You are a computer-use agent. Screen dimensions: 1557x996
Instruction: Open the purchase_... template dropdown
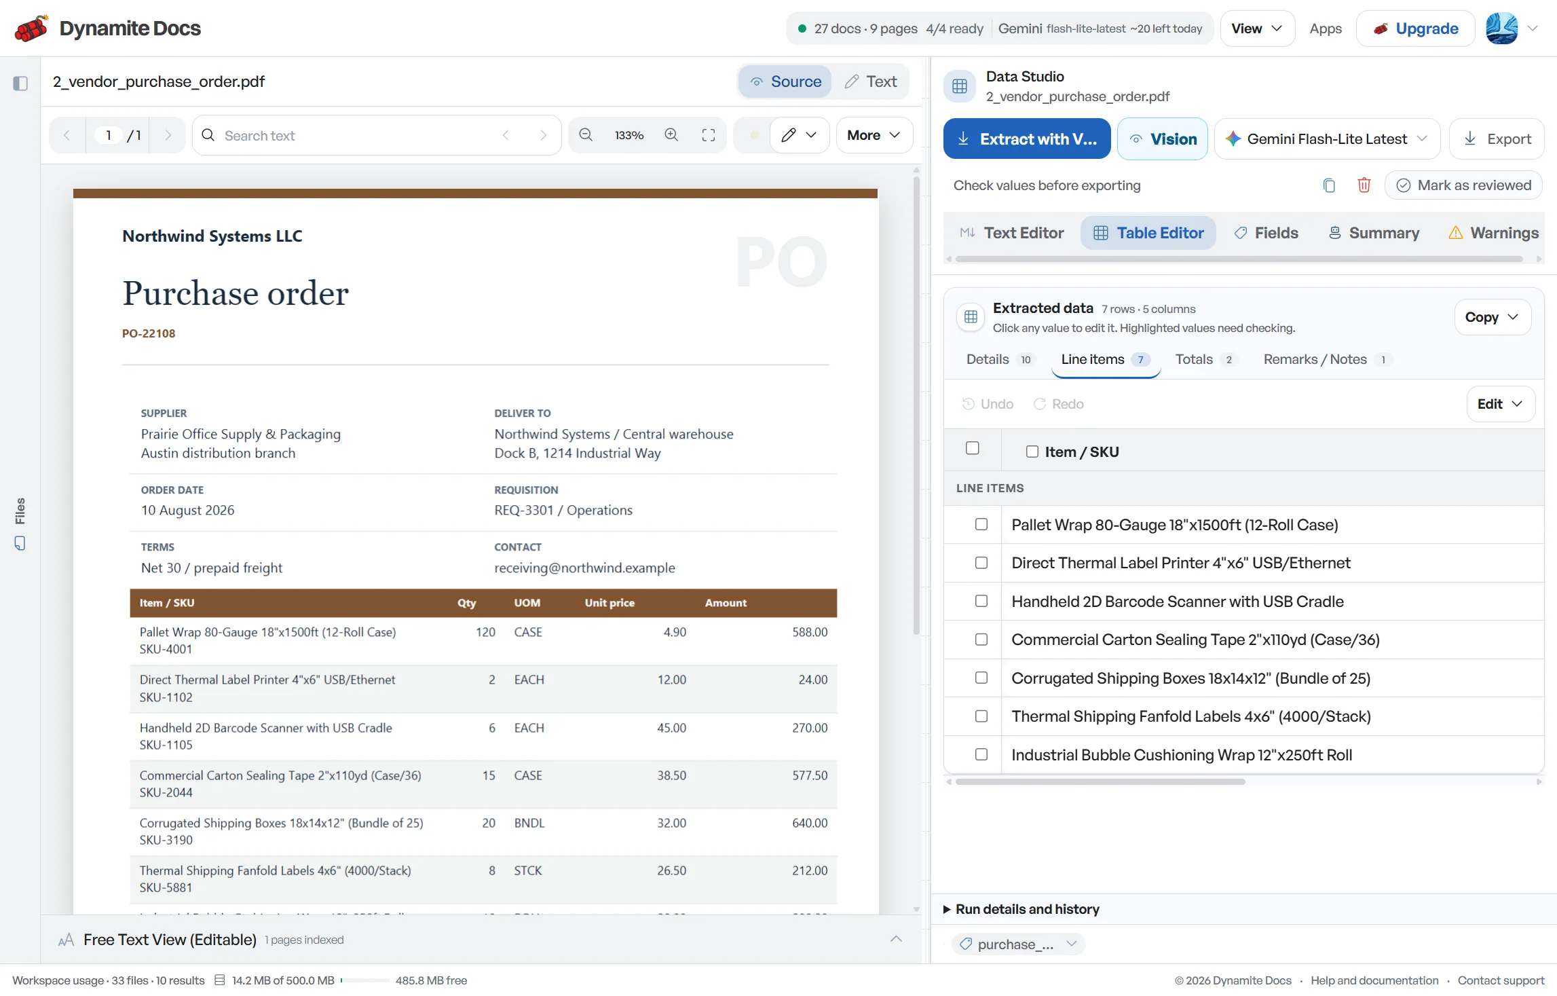pos(1018,944)
